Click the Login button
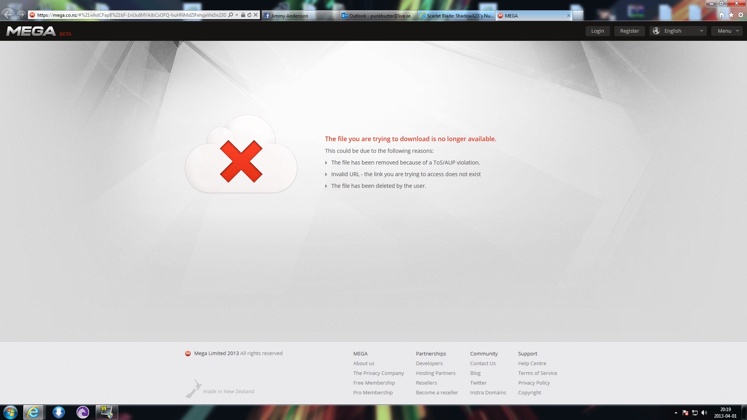Screen dimensions: 747x420 coord(597,31)
